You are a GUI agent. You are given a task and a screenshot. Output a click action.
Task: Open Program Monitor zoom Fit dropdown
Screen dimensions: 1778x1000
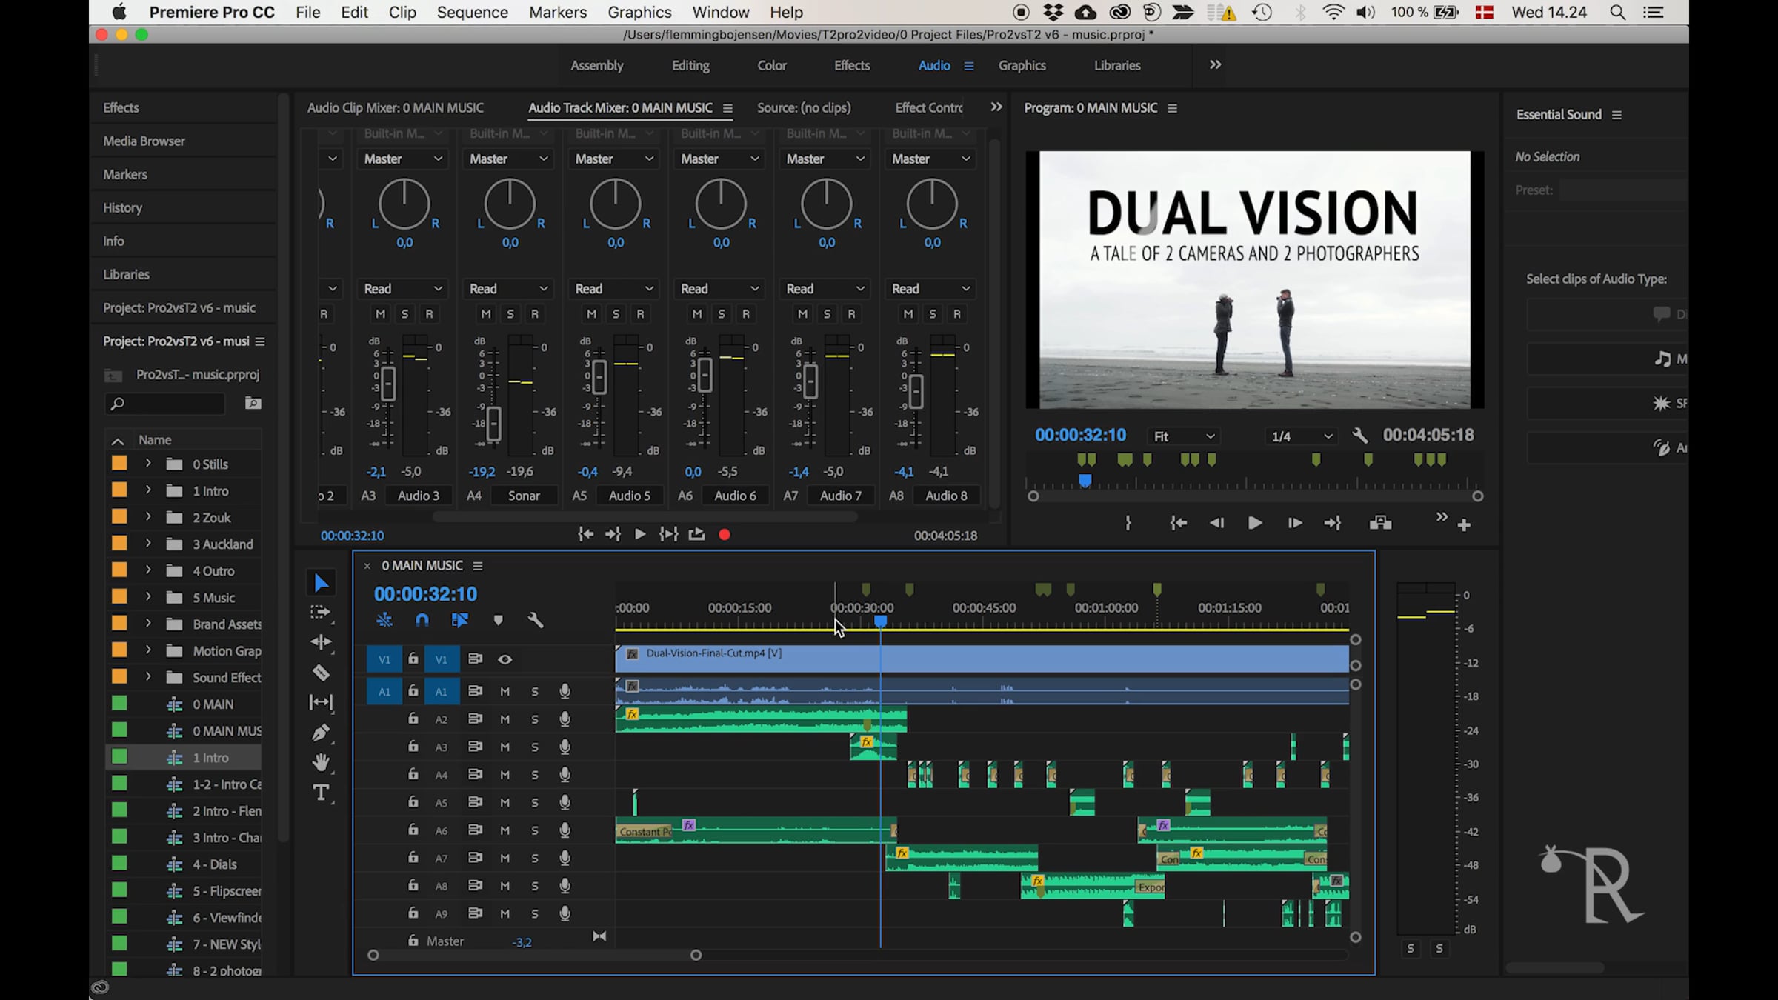[1183, 436]
